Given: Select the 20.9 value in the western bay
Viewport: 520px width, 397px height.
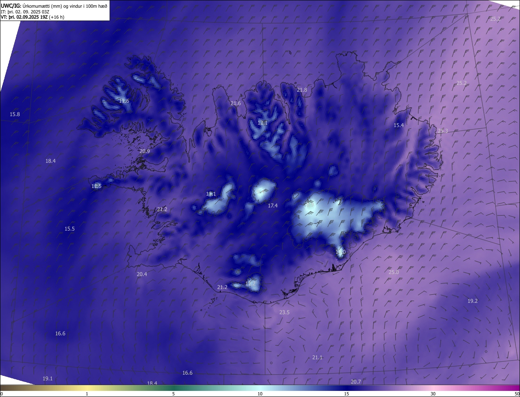Looking at the screenshot, I should tap(145, 151).
